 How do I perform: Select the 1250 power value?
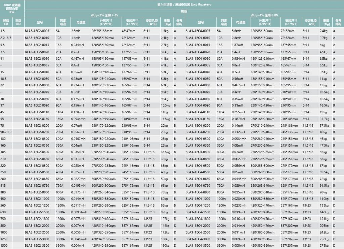[4, 239]
